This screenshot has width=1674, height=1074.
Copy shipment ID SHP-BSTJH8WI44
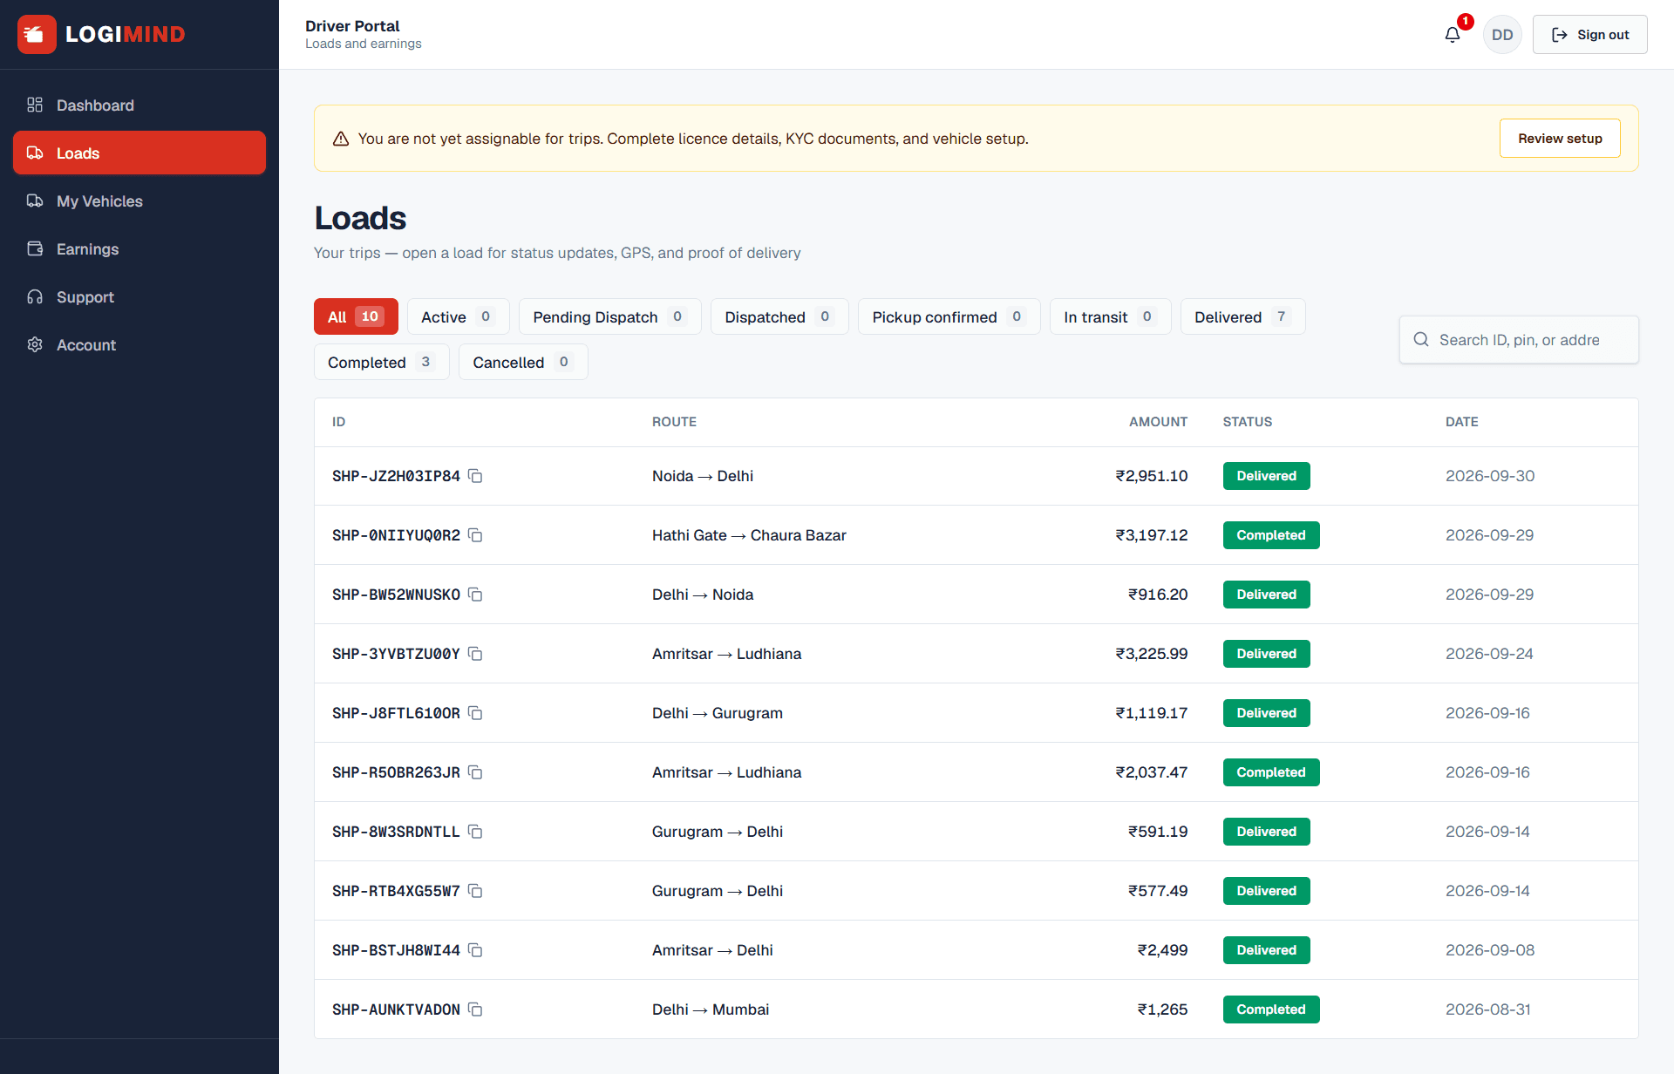click(x=475, y=950)
